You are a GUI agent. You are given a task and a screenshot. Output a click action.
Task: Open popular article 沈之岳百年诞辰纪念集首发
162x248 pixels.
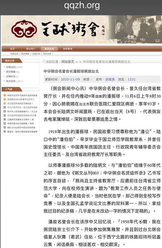(x=20, y=103)
